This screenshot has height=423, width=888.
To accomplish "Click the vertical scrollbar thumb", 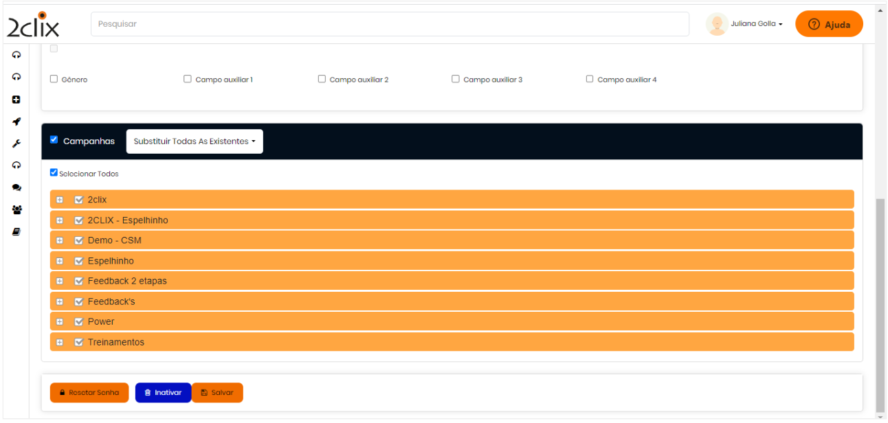I will point(880,302).
